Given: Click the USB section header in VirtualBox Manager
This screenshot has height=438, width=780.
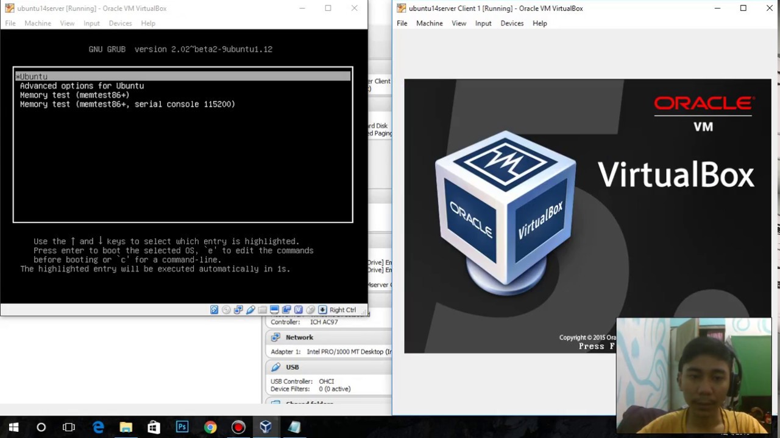Looking at the screenshot, I should [292, 367].
